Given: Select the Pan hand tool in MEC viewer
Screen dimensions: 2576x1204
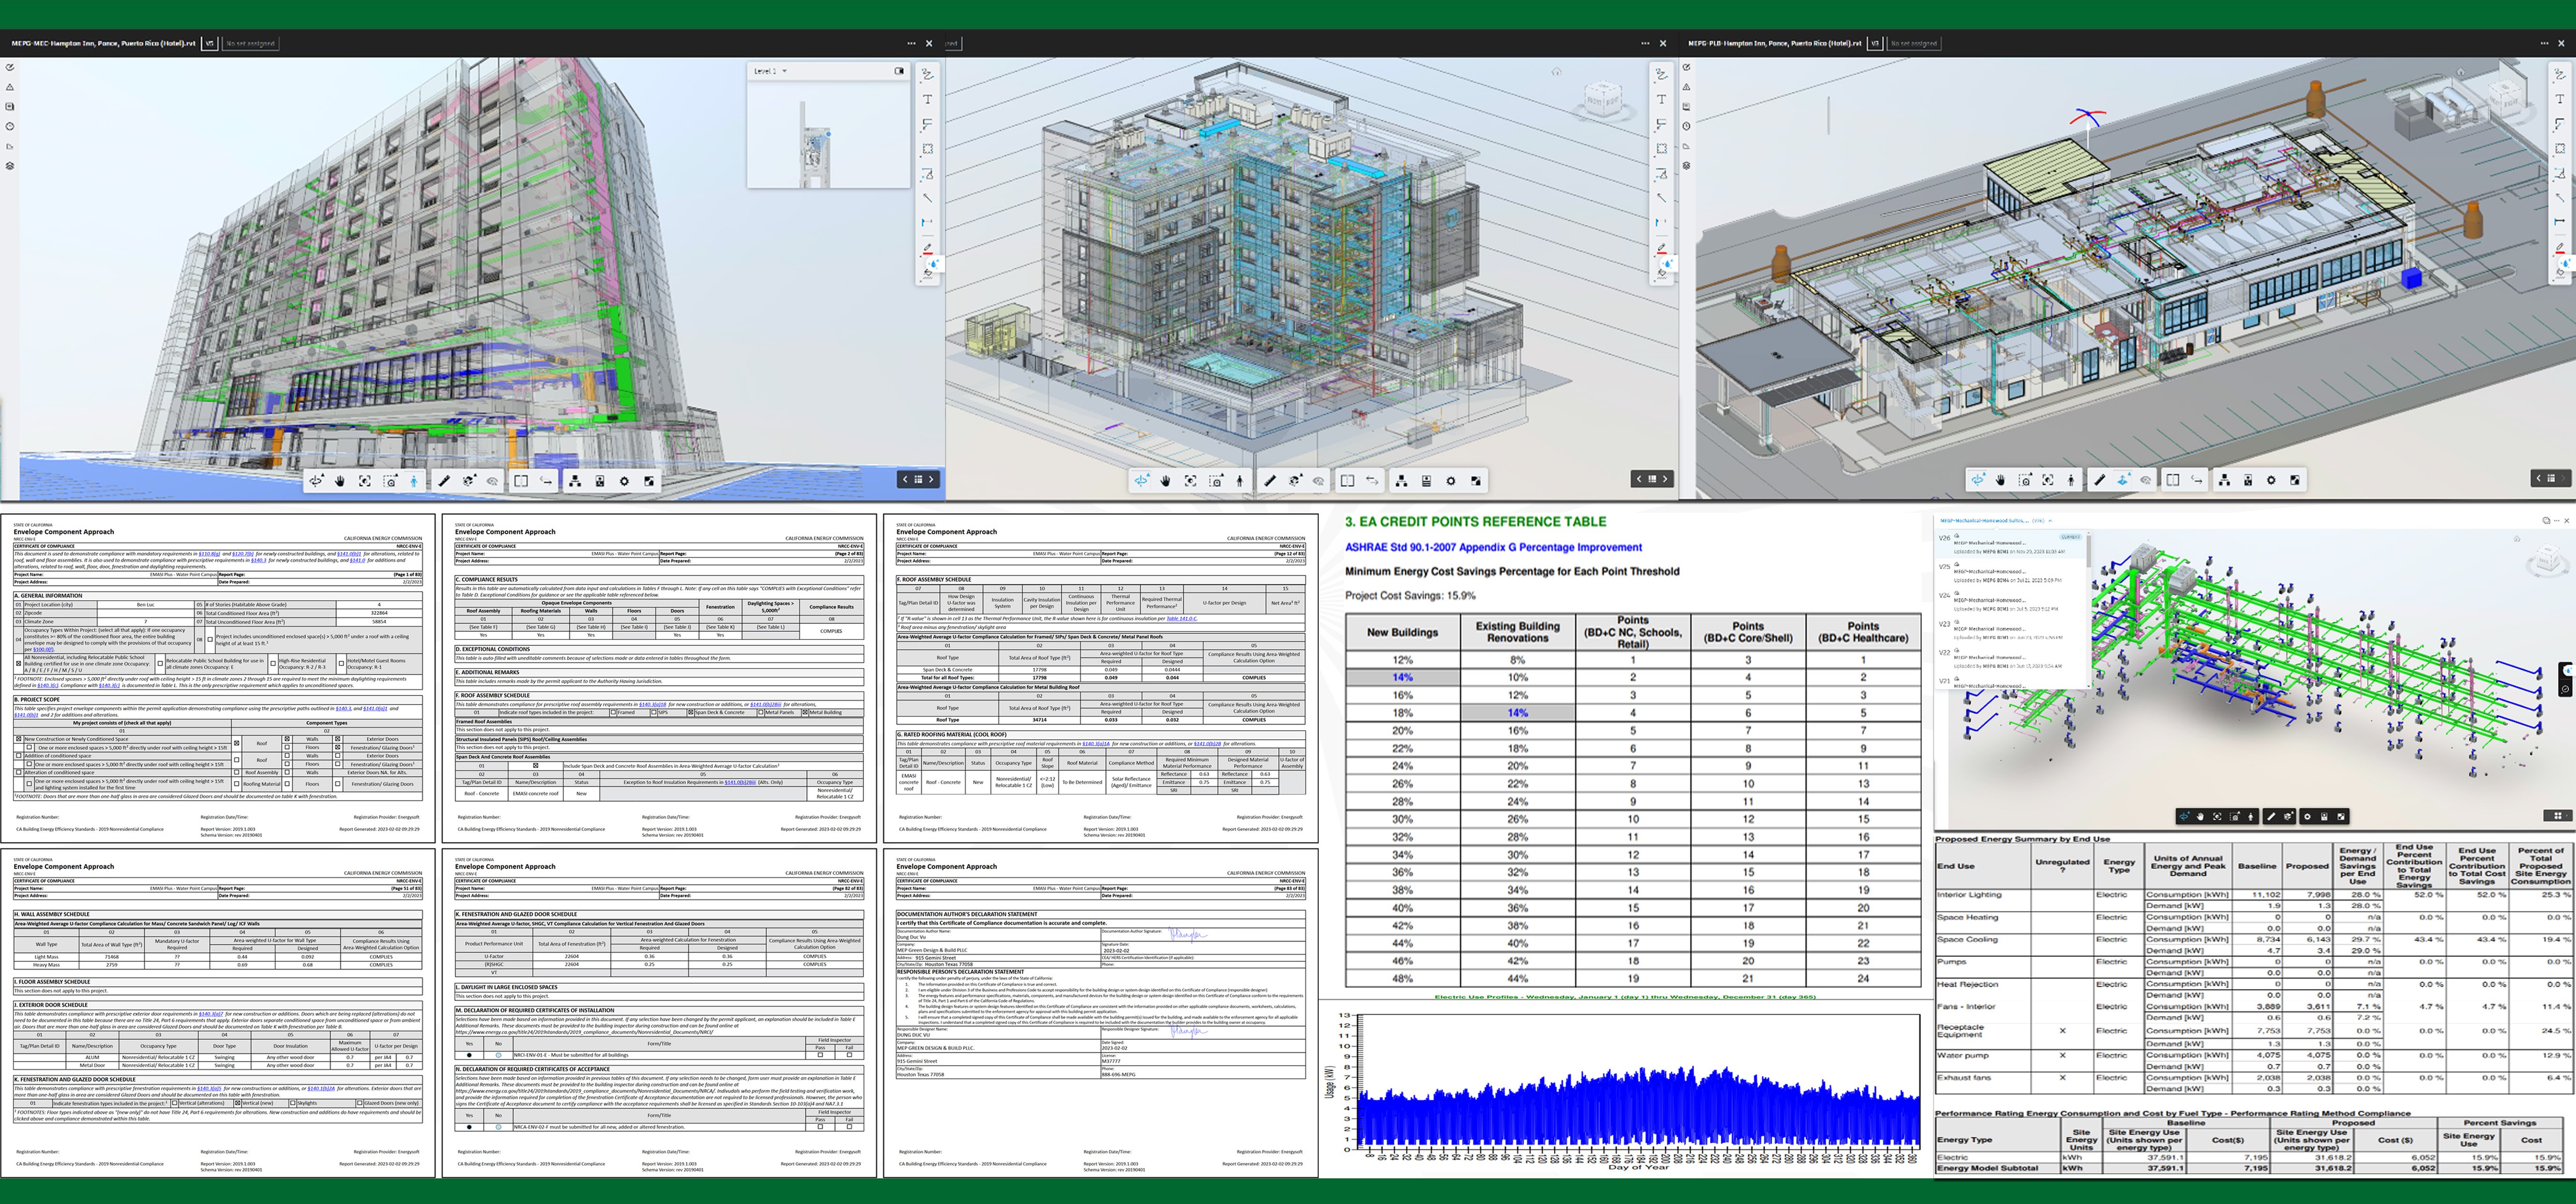Looking at the screenshot, I should click(340, 481).
